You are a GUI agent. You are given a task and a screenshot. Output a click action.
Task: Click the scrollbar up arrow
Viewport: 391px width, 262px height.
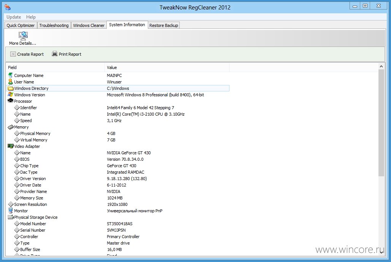[381, 66]
